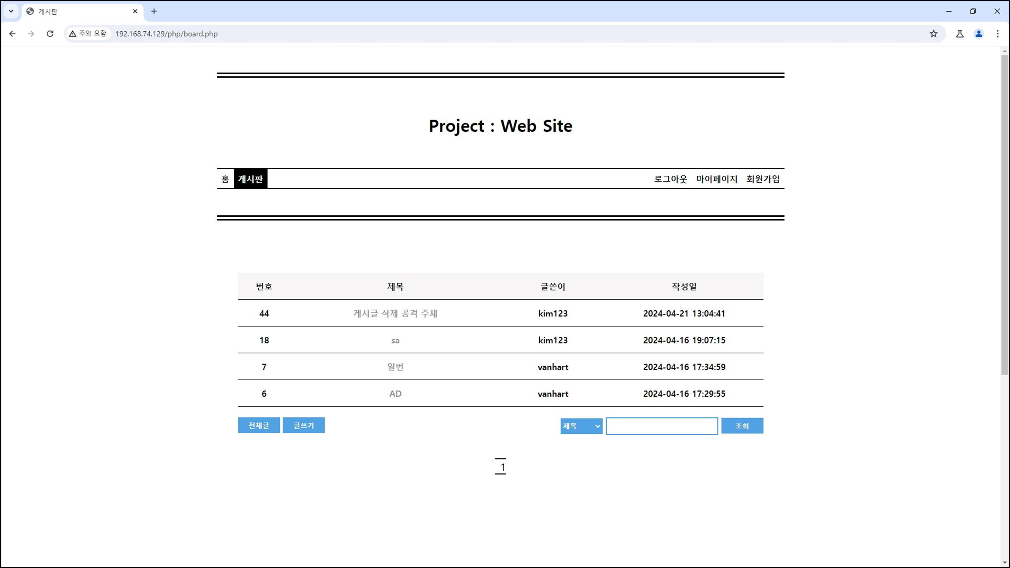The image size is (1010, 568).
Task: Open a new tab with plus button
Action: 154,11
